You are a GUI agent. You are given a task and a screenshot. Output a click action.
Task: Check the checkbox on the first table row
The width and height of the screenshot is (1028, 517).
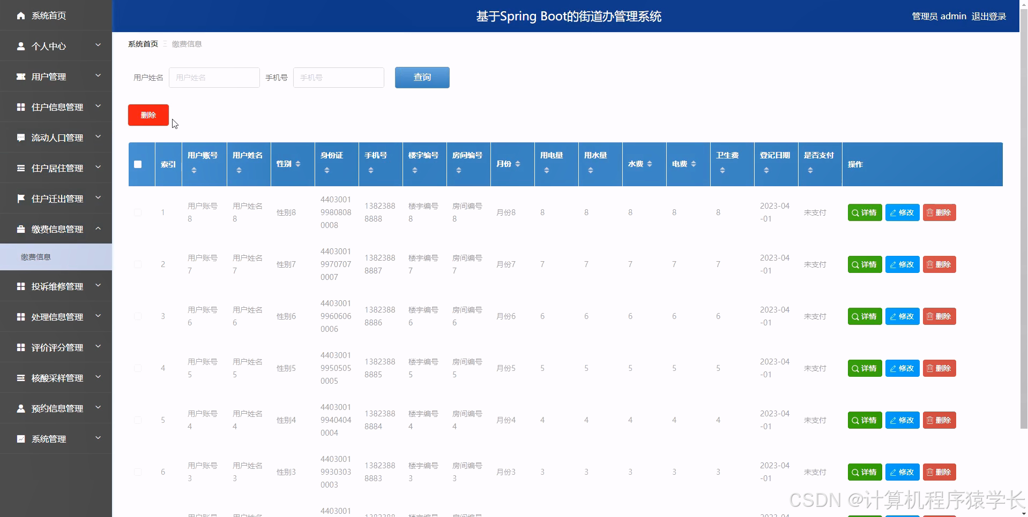click(138, 212)
